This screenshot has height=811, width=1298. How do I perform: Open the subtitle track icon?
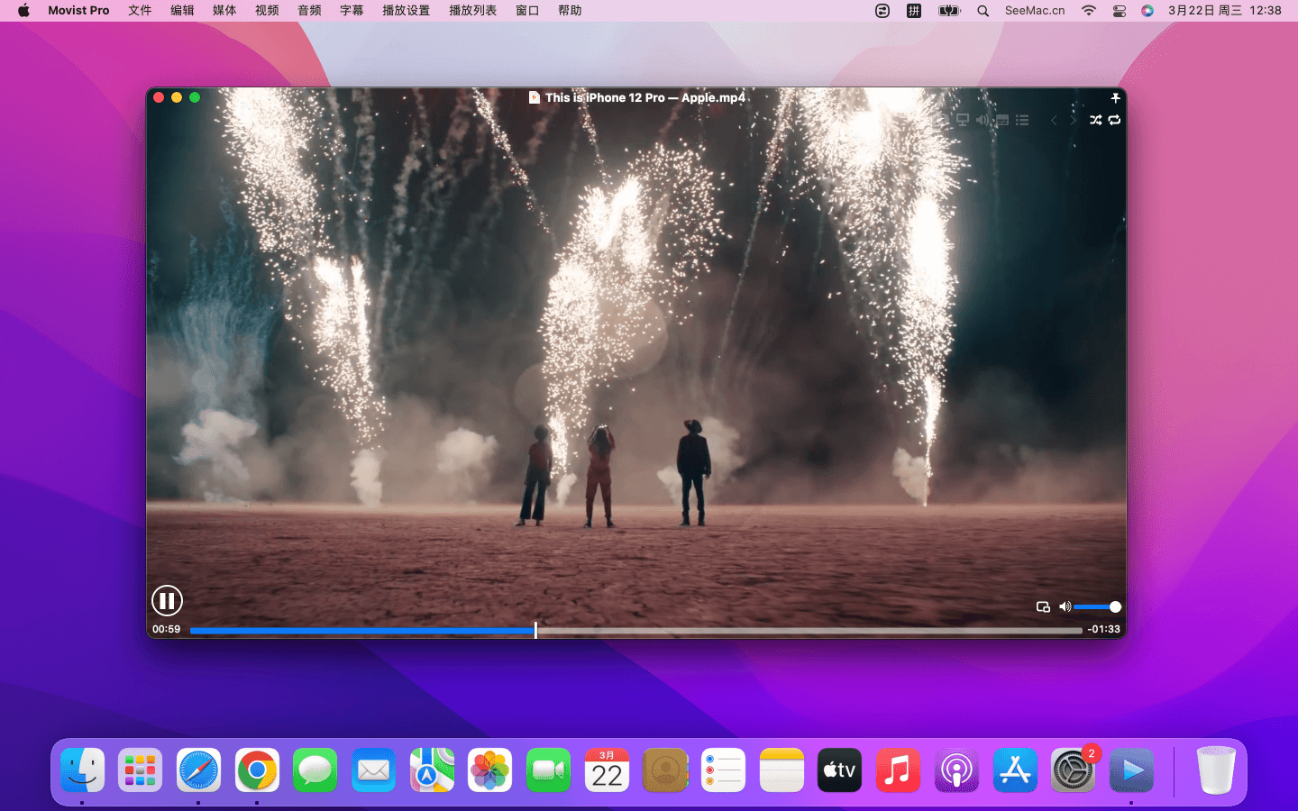pos(1002,120)
